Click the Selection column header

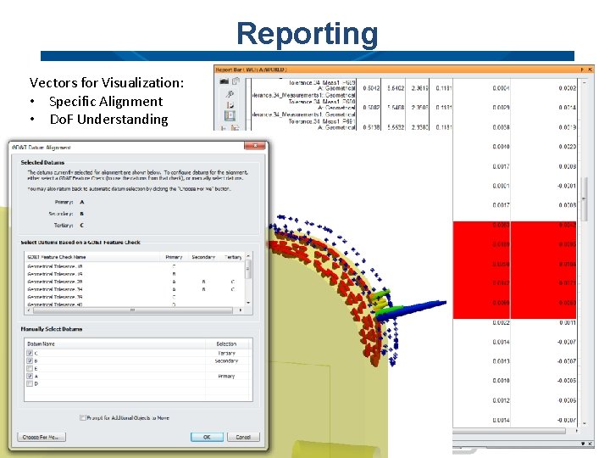[x=226, y=343]
